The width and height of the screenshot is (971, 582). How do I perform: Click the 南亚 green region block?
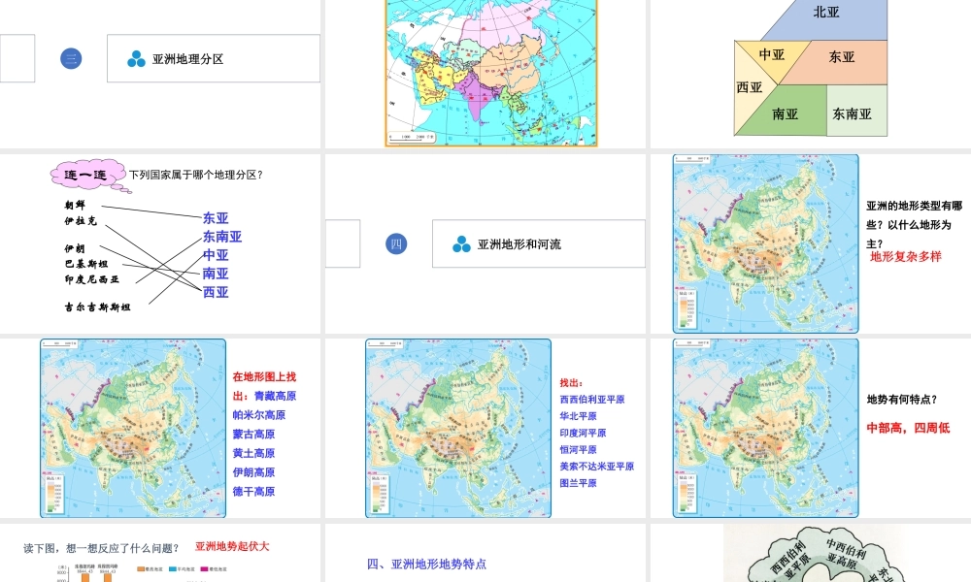785,113
